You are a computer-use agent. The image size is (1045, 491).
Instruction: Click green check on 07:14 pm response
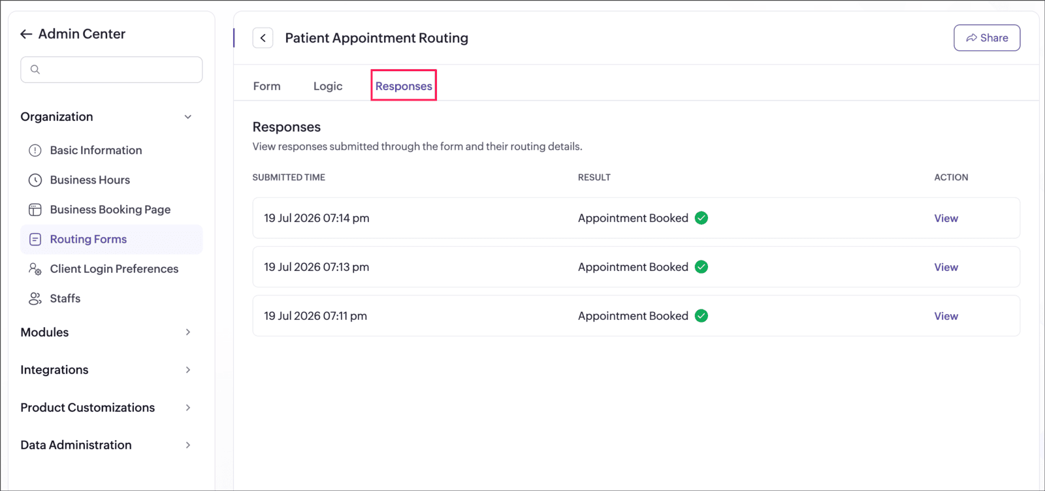coord(701,218)
